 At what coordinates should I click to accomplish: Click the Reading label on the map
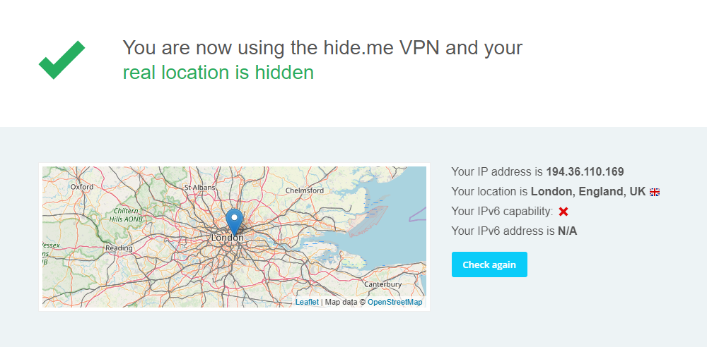pyautogui.click(x=119, y=248)
